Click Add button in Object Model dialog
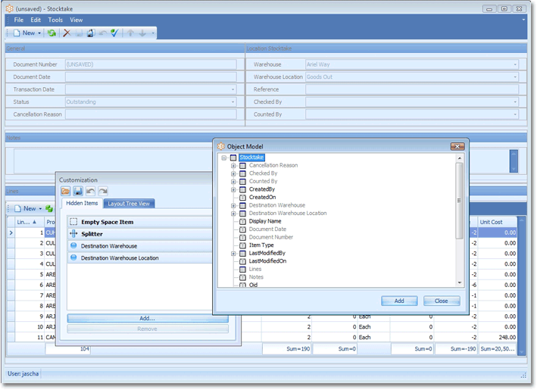 click(x=398, y=301)
